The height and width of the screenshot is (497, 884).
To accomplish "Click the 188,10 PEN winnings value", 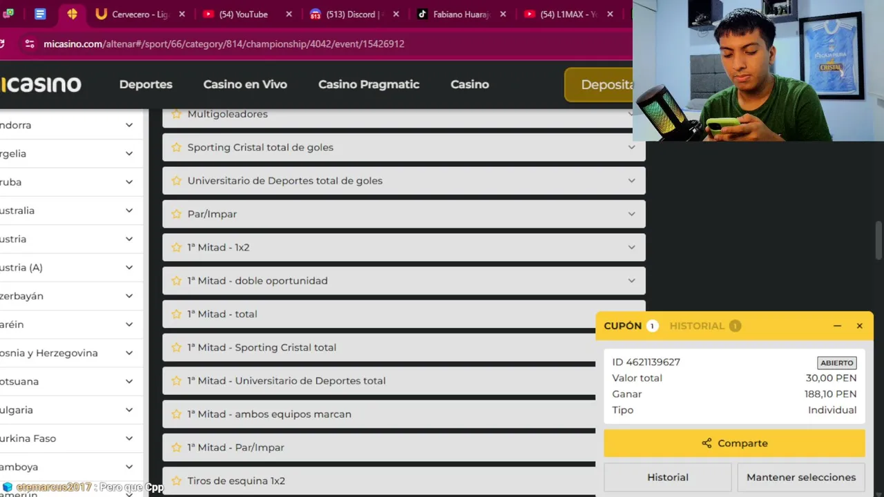I will click(830, 394).
